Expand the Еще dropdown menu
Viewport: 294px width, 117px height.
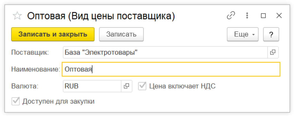click(x=243, y=34)
